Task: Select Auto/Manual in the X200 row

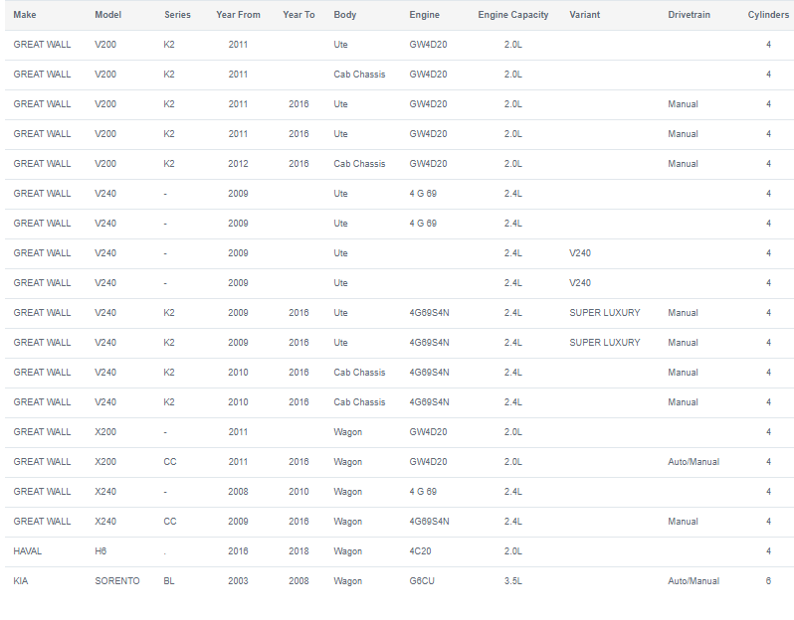Action: coord(694,462)
